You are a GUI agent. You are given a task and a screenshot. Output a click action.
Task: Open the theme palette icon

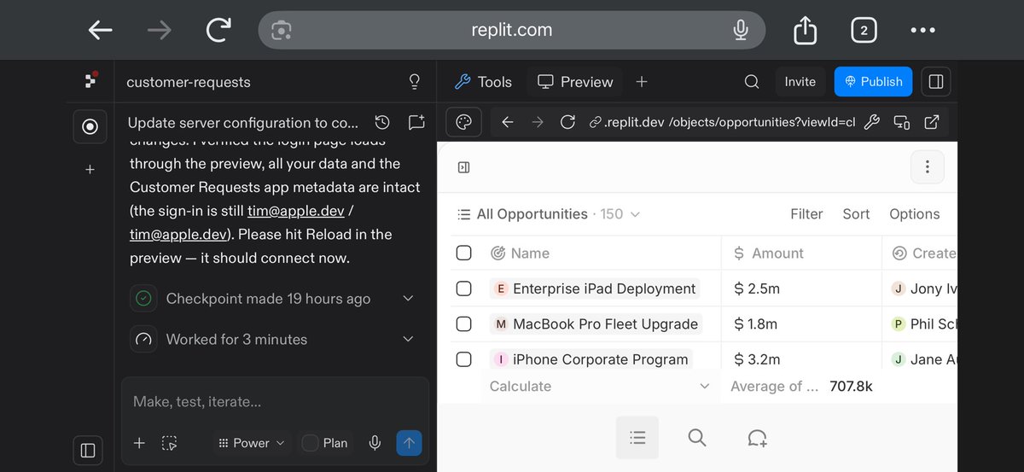(x=464, y=122)
